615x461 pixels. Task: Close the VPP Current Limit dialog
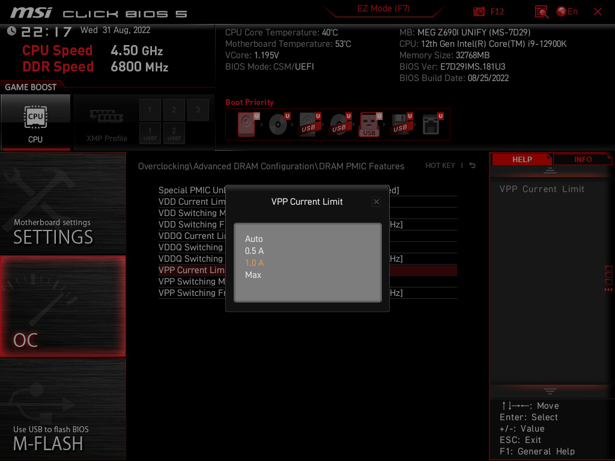[376, 202]
